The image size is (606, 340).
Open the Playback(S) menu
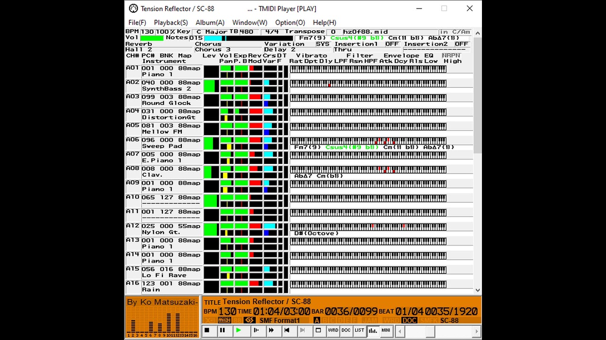171,22
